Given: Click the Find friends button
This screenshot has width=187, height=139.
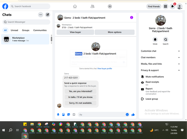Looking at the screenshot, I should (154, 6).
